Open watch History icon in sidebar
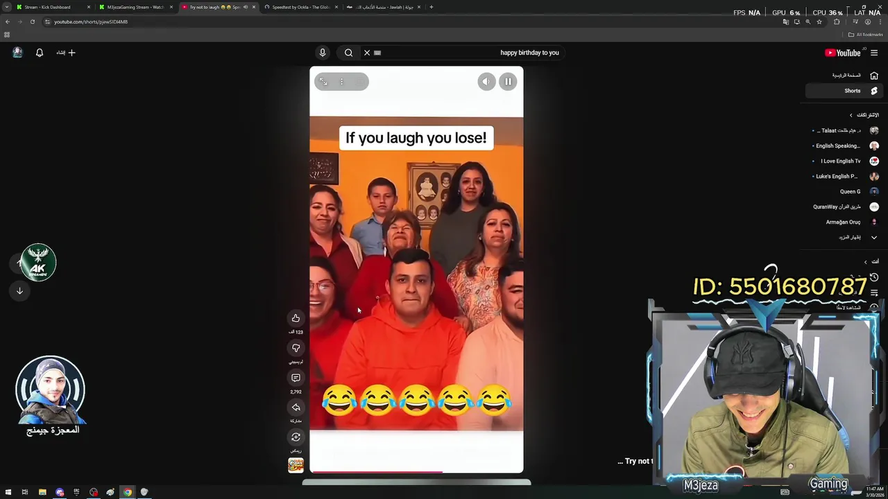Viewport: 888px width, 499px height. [874, 277]
